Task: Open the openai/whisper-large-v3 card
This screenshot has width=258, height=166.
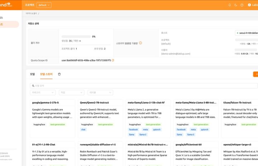Action: point(240,154)
